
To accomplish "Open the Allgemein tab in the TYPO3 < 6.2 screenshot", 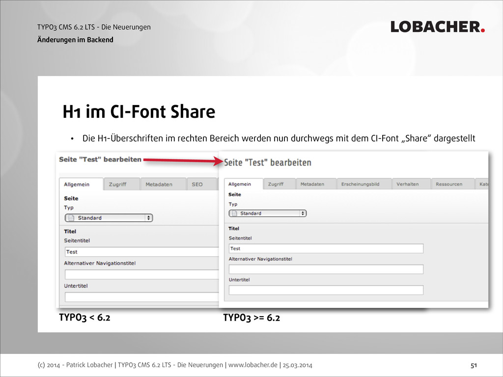I will (81, 185).
